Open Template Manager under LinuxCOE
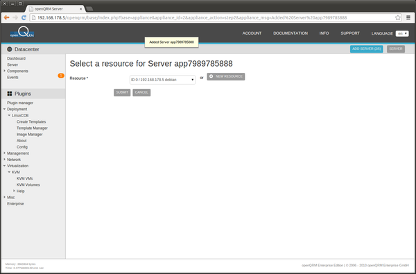416x274 pixels. pos(32,128)
